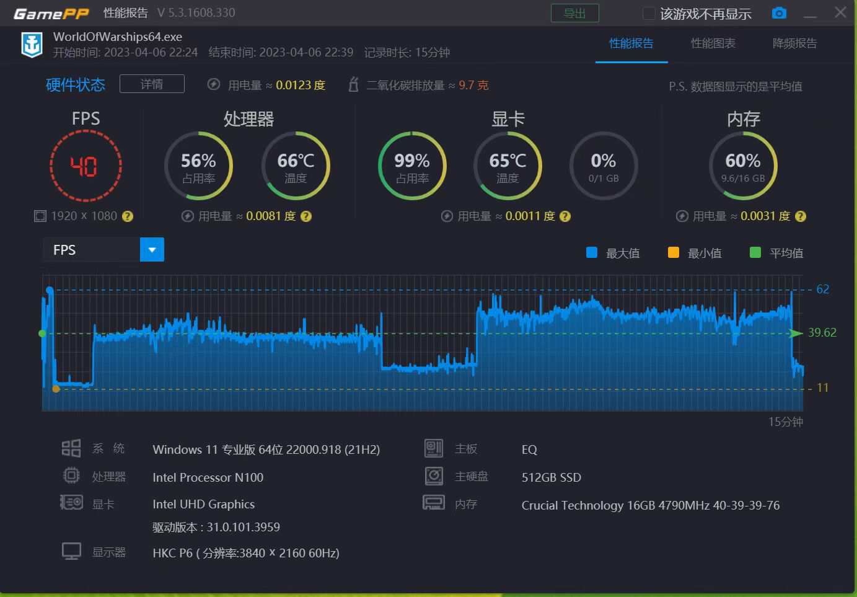Click the total power usage icon

[x=214, y=84]
